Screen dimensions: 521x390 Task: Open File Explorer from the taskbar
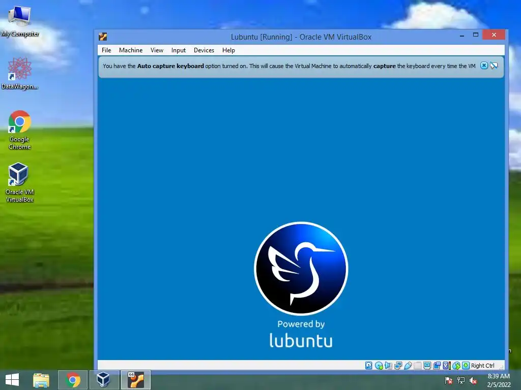[41, 380]
